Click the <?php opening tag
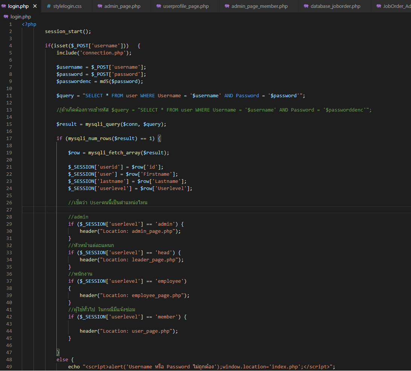 click(29, 24)
